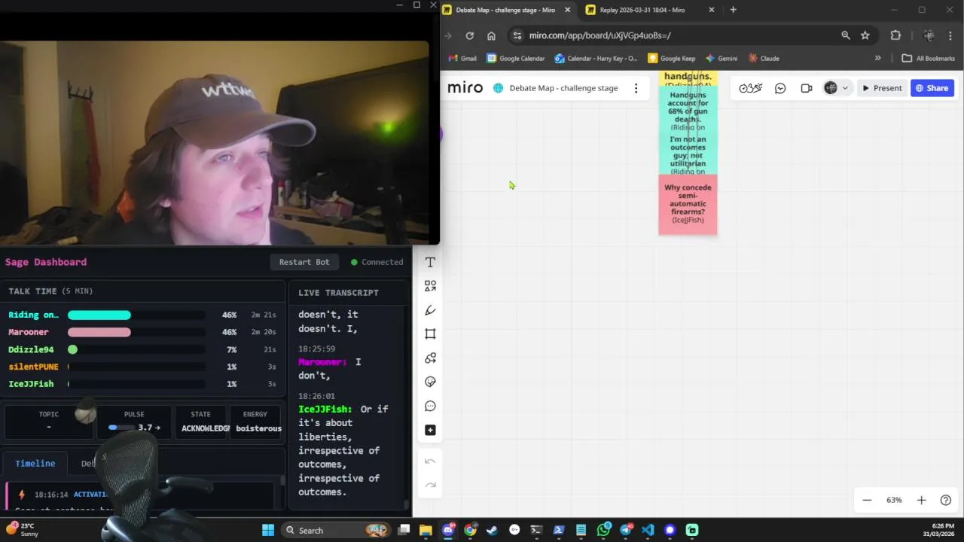Go to Chrome home page
This screenshot has width=964, height=542.
tap(491, 35)
